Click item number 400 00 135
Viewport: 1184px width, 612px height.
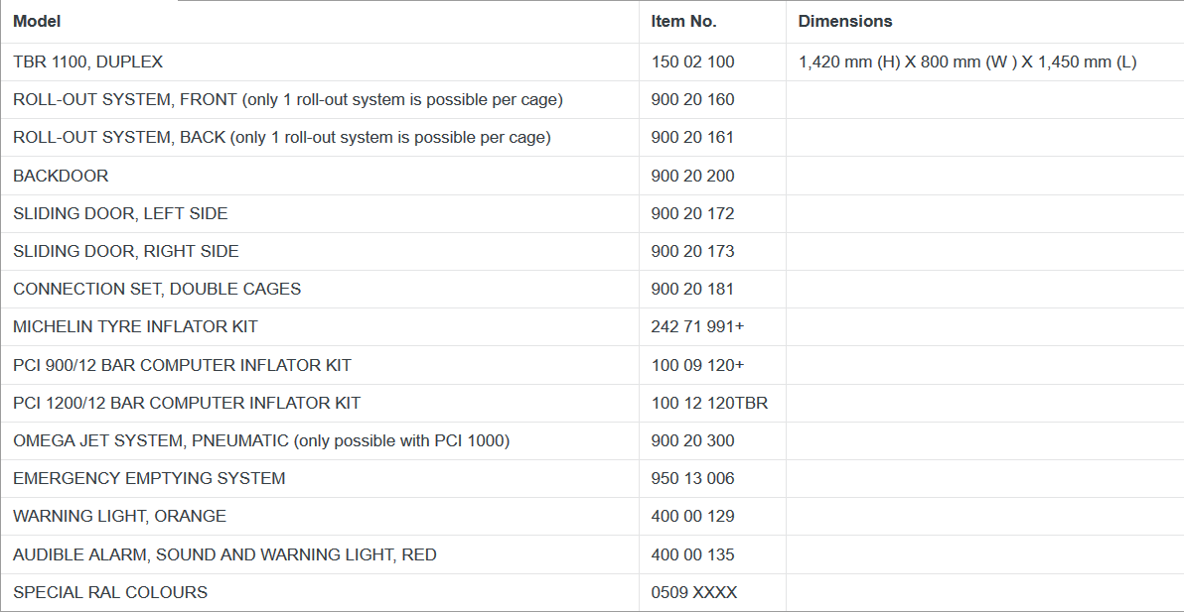point(692,554)
